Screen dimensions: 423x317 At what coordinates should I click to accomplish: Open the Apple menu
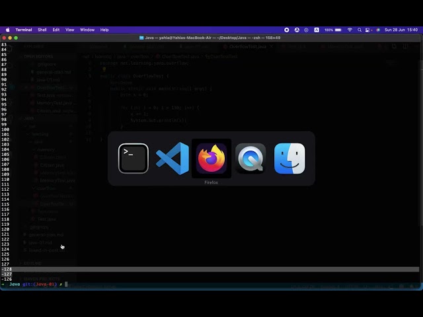click(x=8, y=30)
